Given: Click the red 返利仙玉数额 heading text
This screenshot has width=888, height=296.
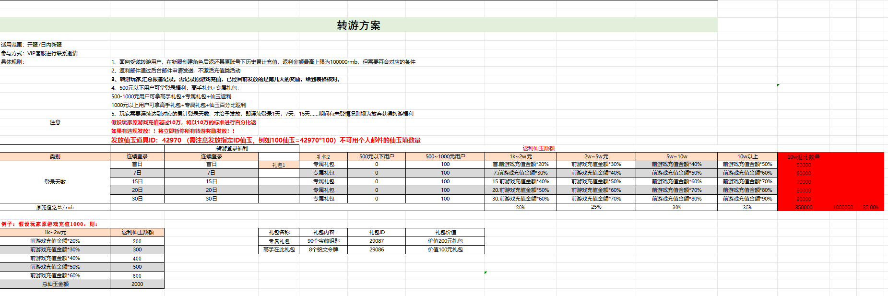Looking at the screenshot, I should pyautogui.click(x=538, y=148).
